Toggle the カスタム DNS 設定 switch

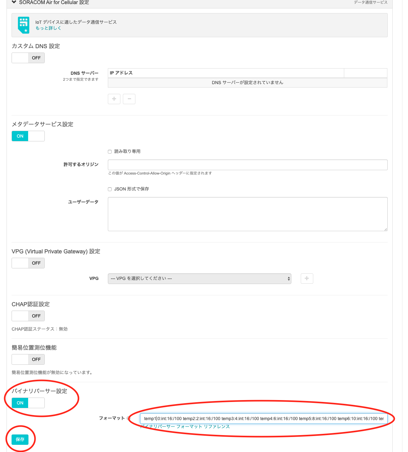coord(28,58)
